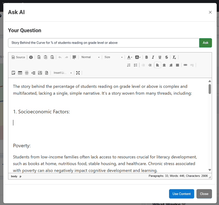Screen dimensions: 219x205
Task: Click the 'Poverty:' heading text
Action: [x=22, y=146]
